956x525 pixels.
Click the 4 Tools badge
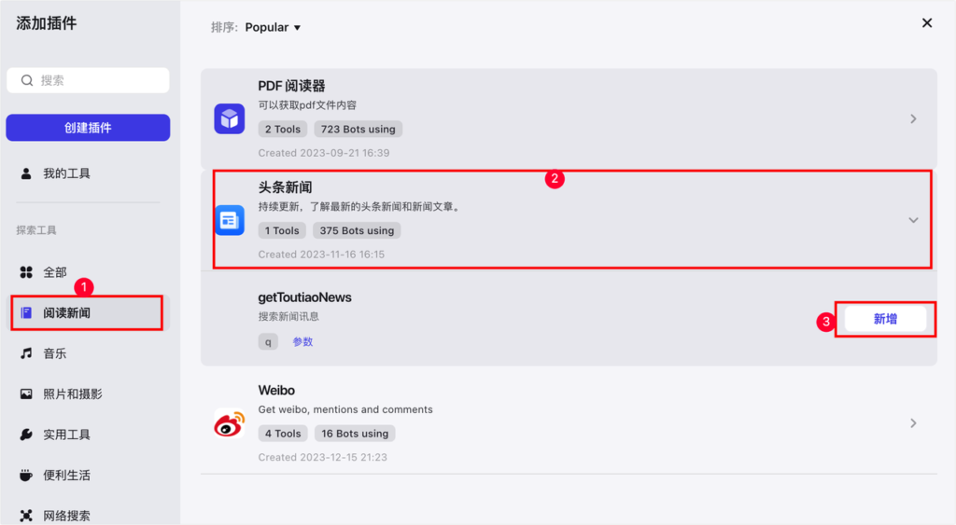[x=283, y=434]
